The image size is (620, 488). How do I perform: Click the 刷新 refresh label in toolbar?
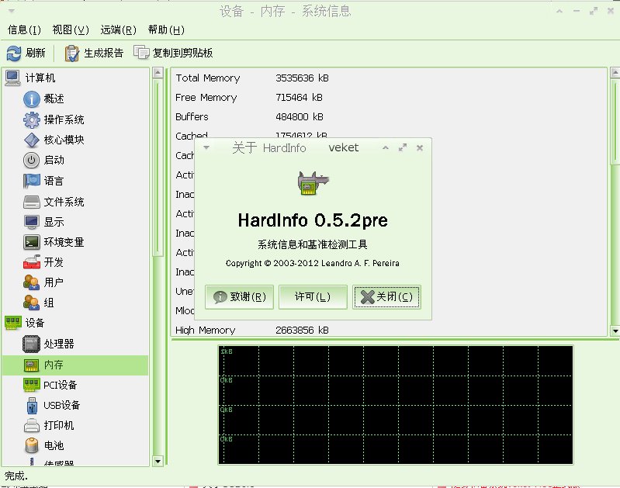(x=36, y=53)
